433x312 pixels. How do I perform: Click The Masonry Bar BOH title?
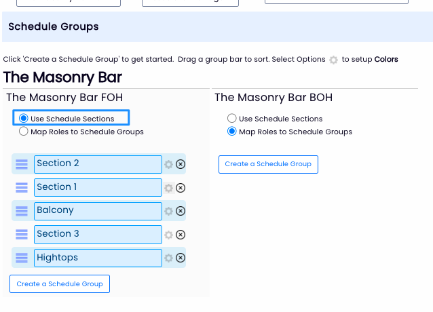(274, 98)
